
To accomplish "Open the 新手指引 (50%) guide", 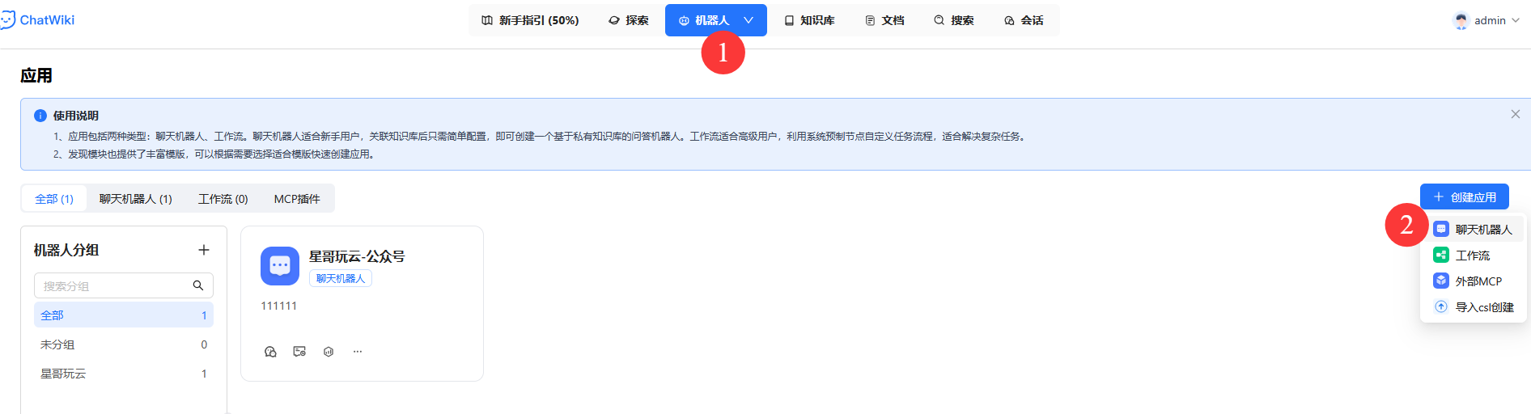I will 530,20.
